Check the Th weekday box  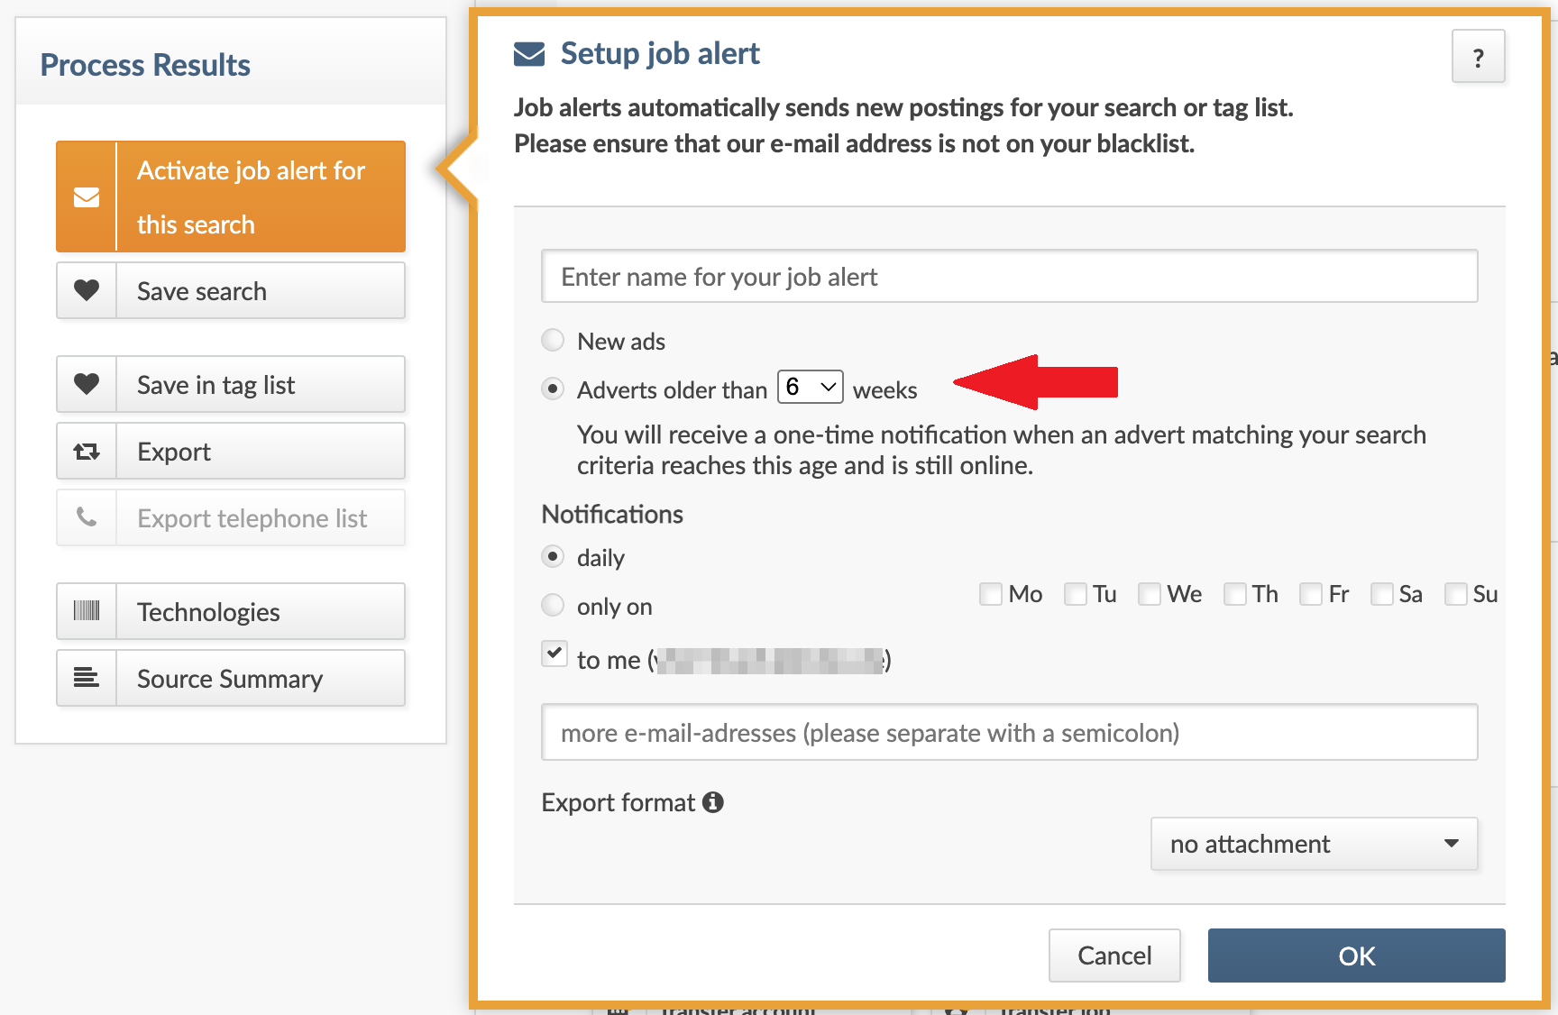(1235, 594)
